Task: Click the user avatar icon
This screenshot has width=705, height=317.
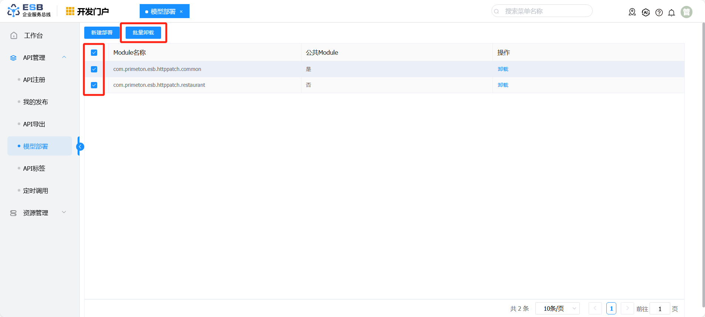Action: (686, 12)
